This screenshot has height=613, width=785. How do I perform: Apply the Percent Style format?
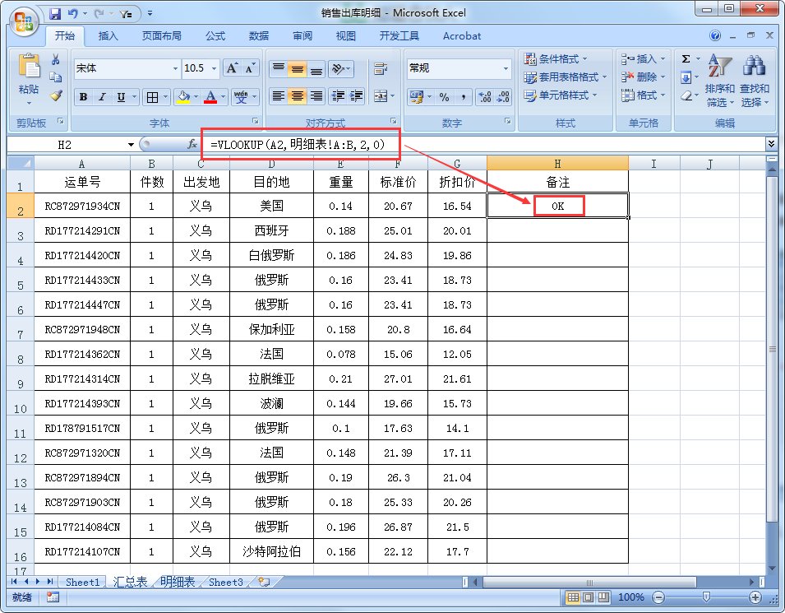tap(444, 96)
